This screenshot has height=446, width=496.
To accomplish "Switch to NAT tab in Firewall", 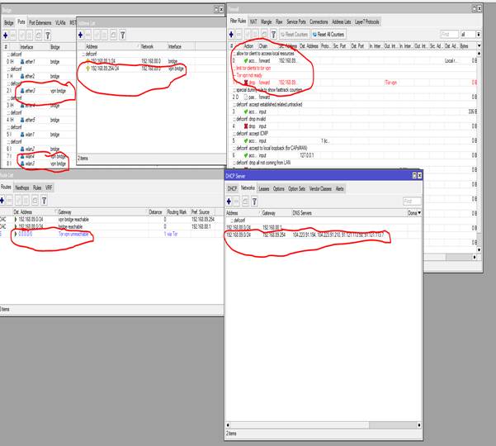I will pos(253,21).
